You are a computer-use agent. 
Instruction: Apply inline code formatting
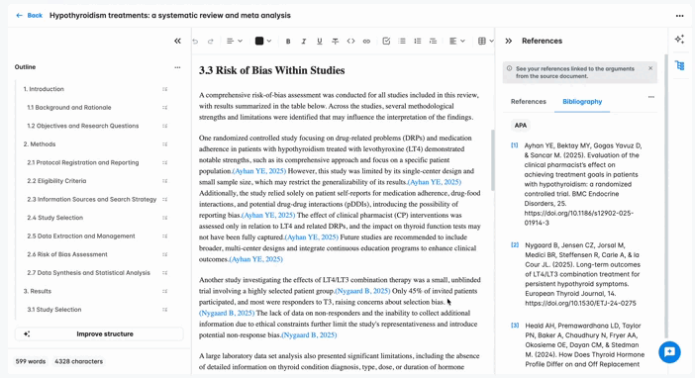(x=350, y=42)
